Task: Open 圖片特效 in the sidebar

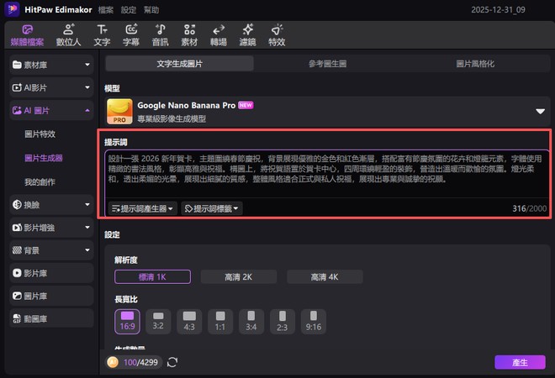Action: tap(40, 134)
